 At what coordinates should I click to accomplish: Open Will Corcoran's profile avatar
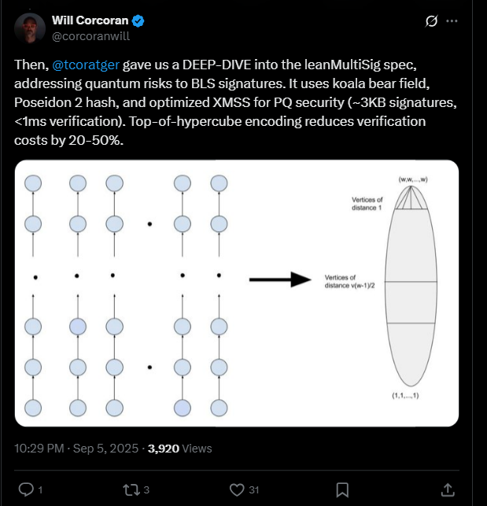click(x=30, y=28)
